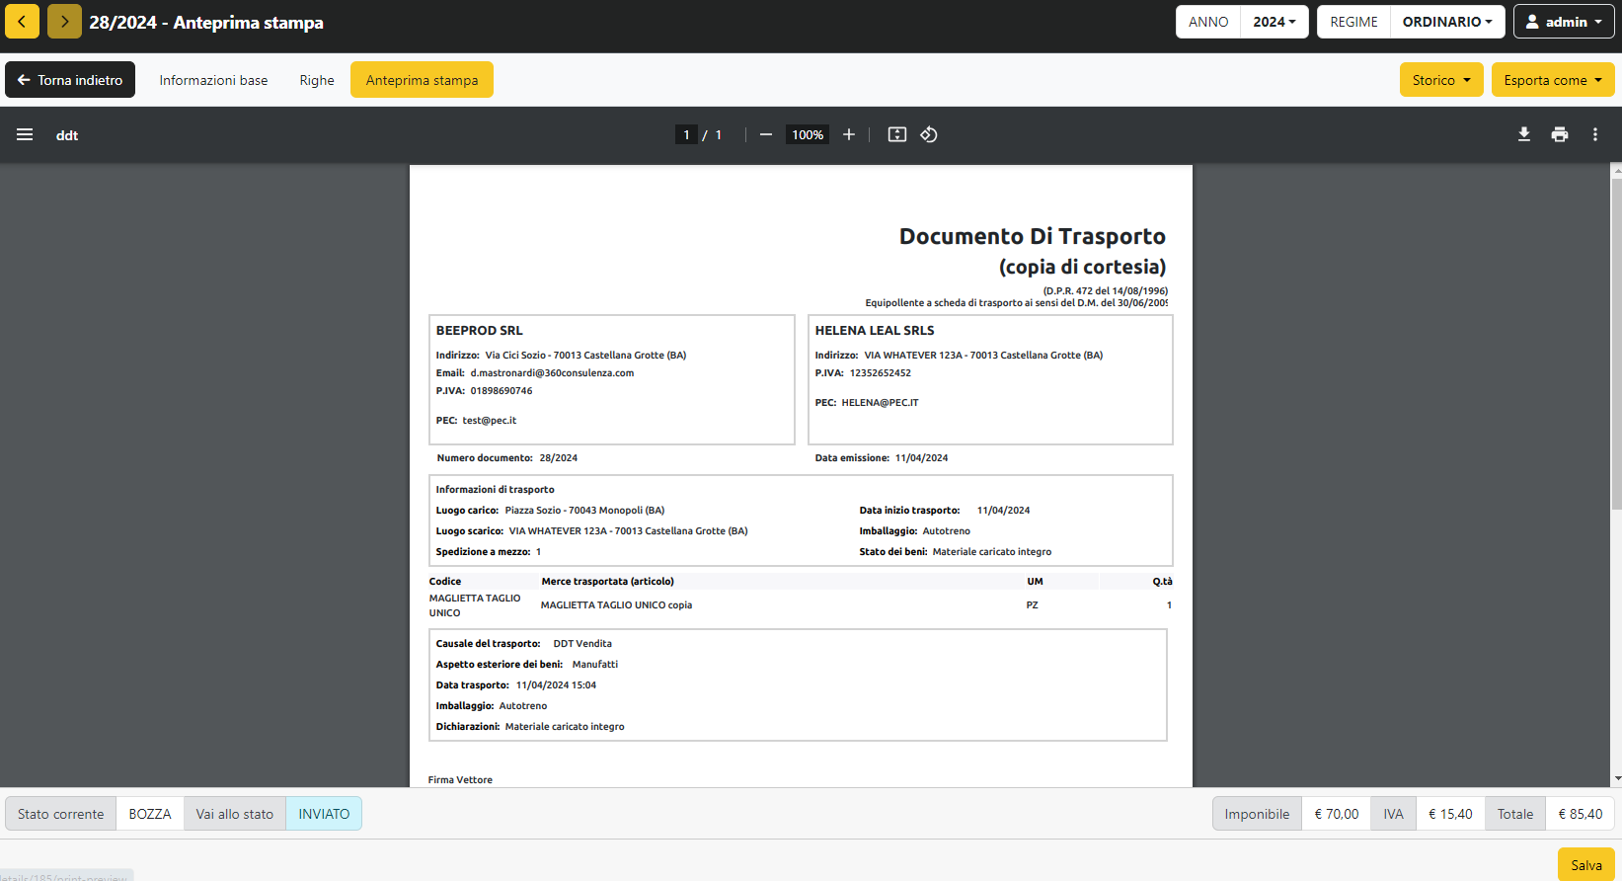Zoom in the PDF preview
Screen dimensions: 1622x881
point(848,135)
